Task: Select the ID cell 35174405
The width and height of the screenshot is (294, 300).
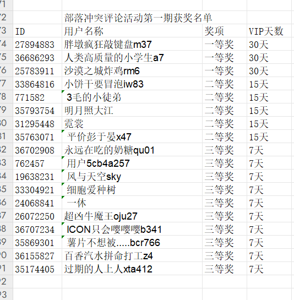Action: [x=37, y=269]
